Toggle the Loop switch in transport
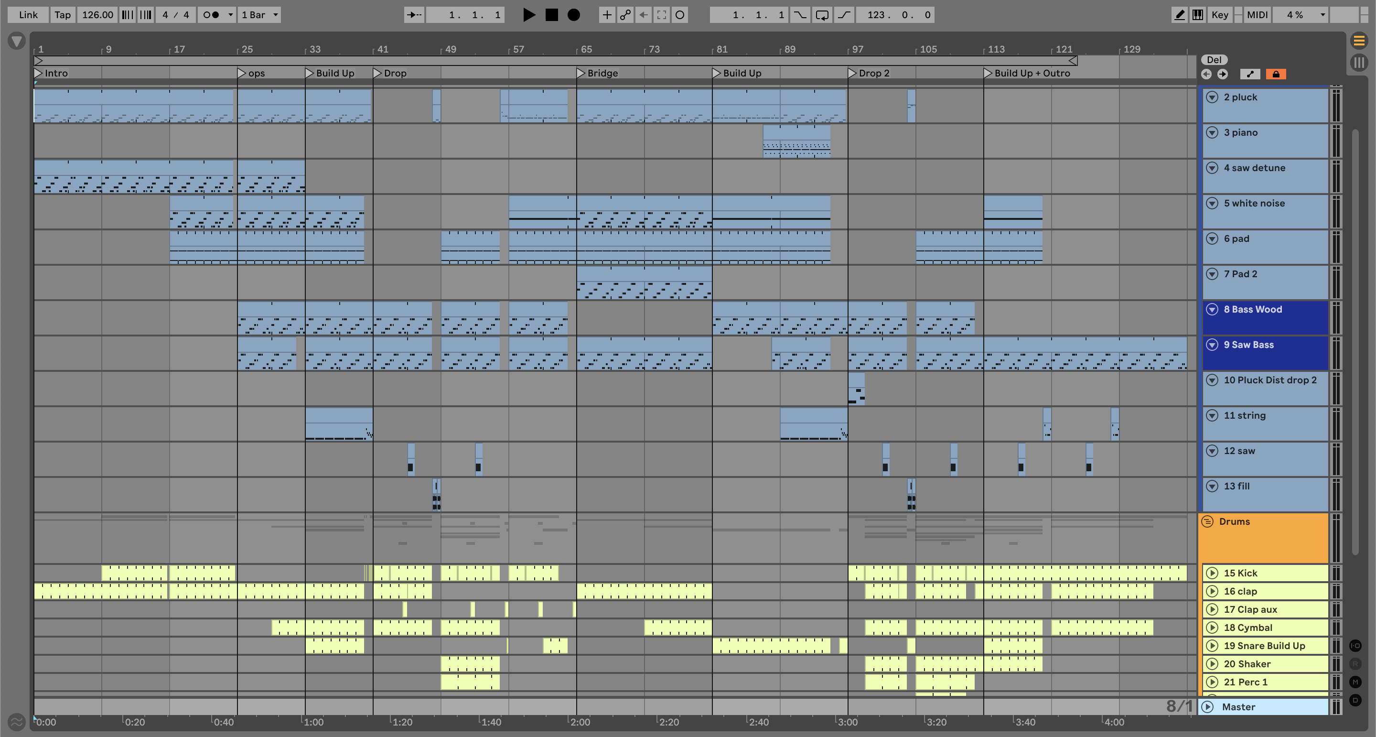The image size is (1376, 737). tap(822, 15)
